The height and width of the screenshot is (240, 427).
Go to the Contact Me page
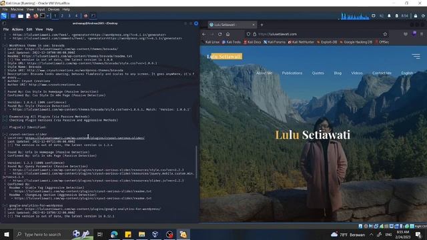tap(382, 73)
